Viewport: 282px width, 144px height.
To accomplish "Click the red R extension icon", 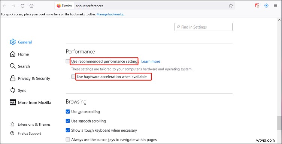I will click(x=257, y=6).
